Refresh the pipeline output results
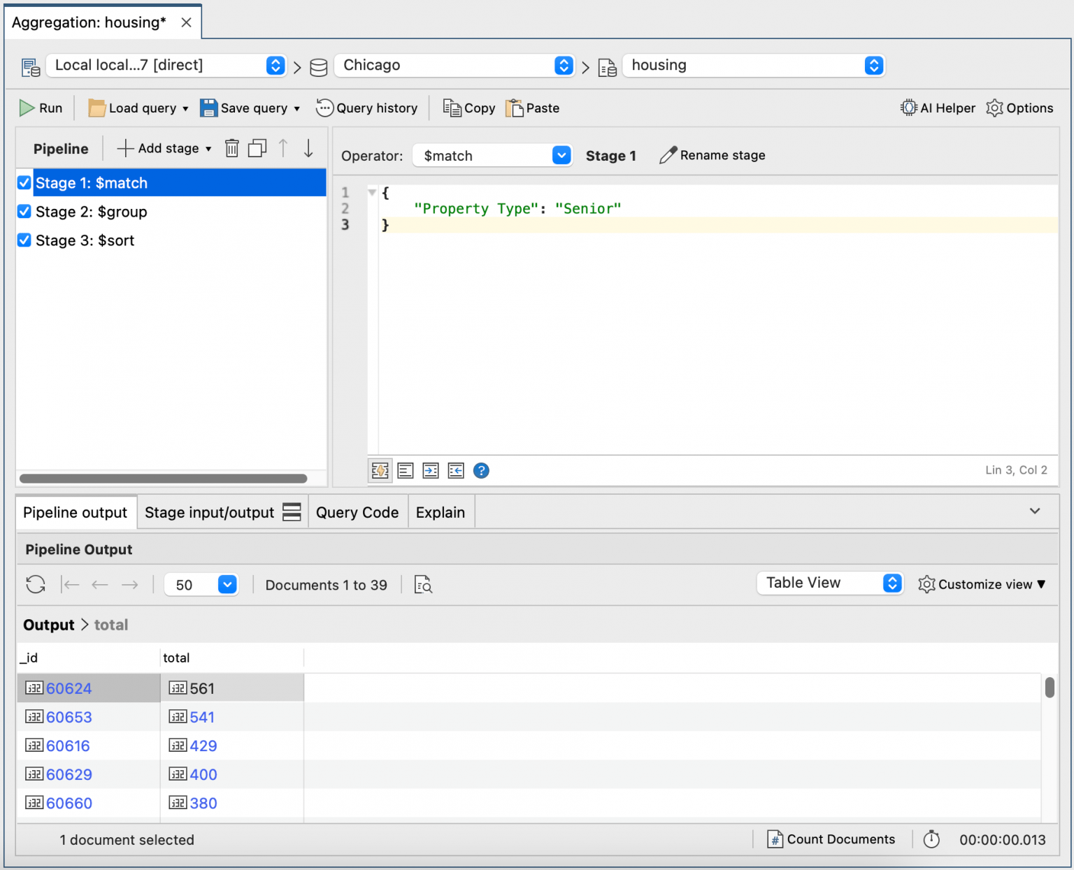The height and width of the screenshot is (870, 1074). coord(36,584)
